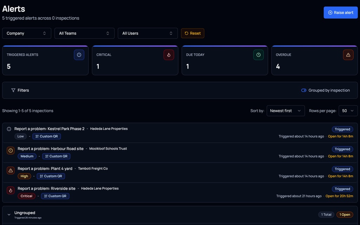Click the Overdue warning triangle icon
360x225 pixels.
348,55
